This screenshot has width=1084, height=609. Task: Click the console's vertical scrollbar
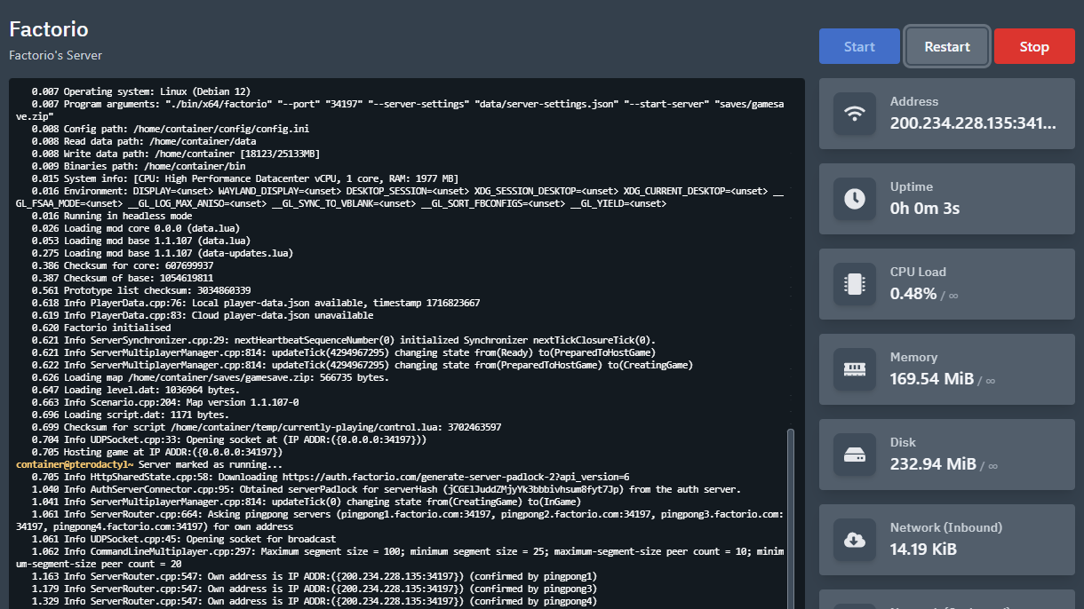791,515
